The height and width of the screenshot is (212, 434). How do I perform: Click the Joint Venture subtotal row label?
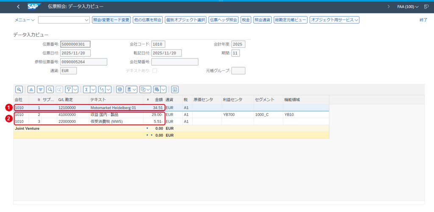[x=27, y=129]
